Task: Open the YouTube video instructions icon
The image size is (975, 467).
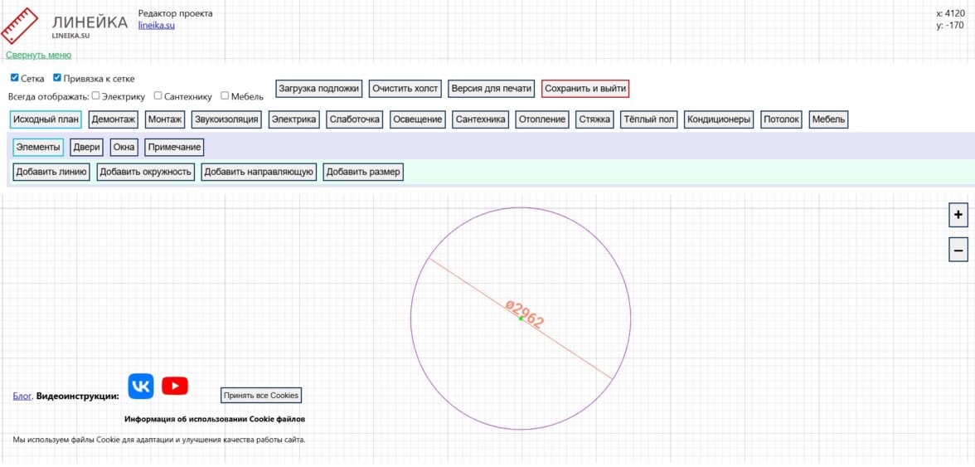Action: (x=175, y=387)
